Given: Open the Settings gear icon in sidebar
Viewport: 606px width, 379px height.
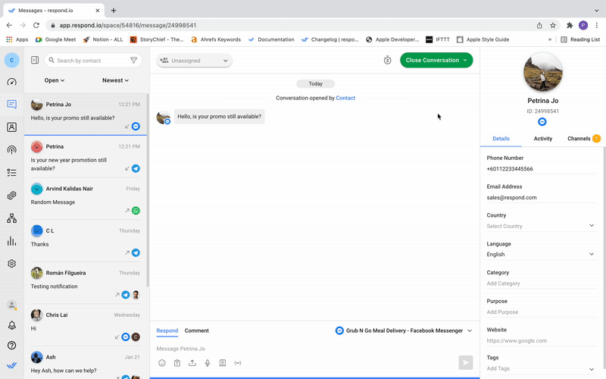Looking at the screenshot, I should click(11, 263).
